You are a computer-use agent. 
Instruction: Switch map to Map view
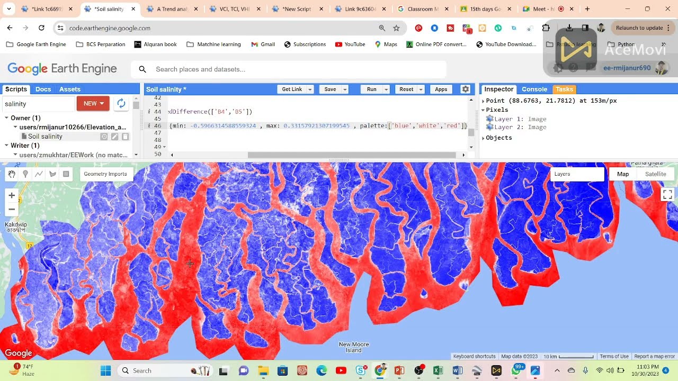(623, 174)
